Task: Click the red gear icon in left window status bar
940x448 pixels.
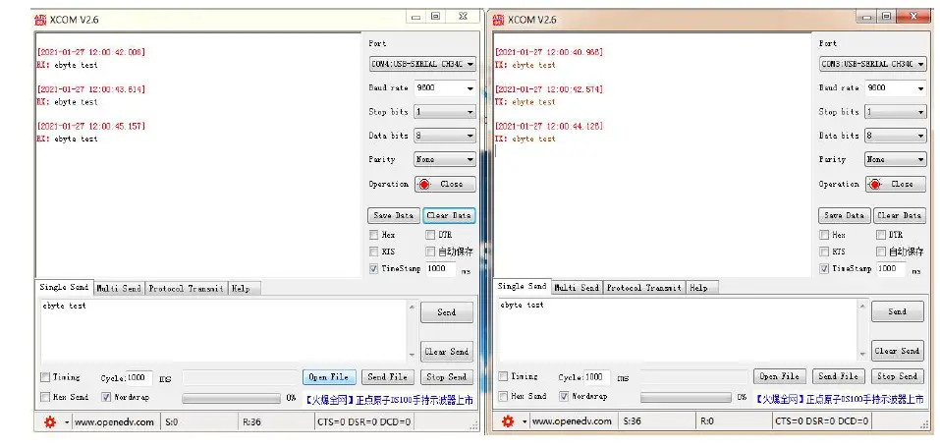Action: (50, 422)
